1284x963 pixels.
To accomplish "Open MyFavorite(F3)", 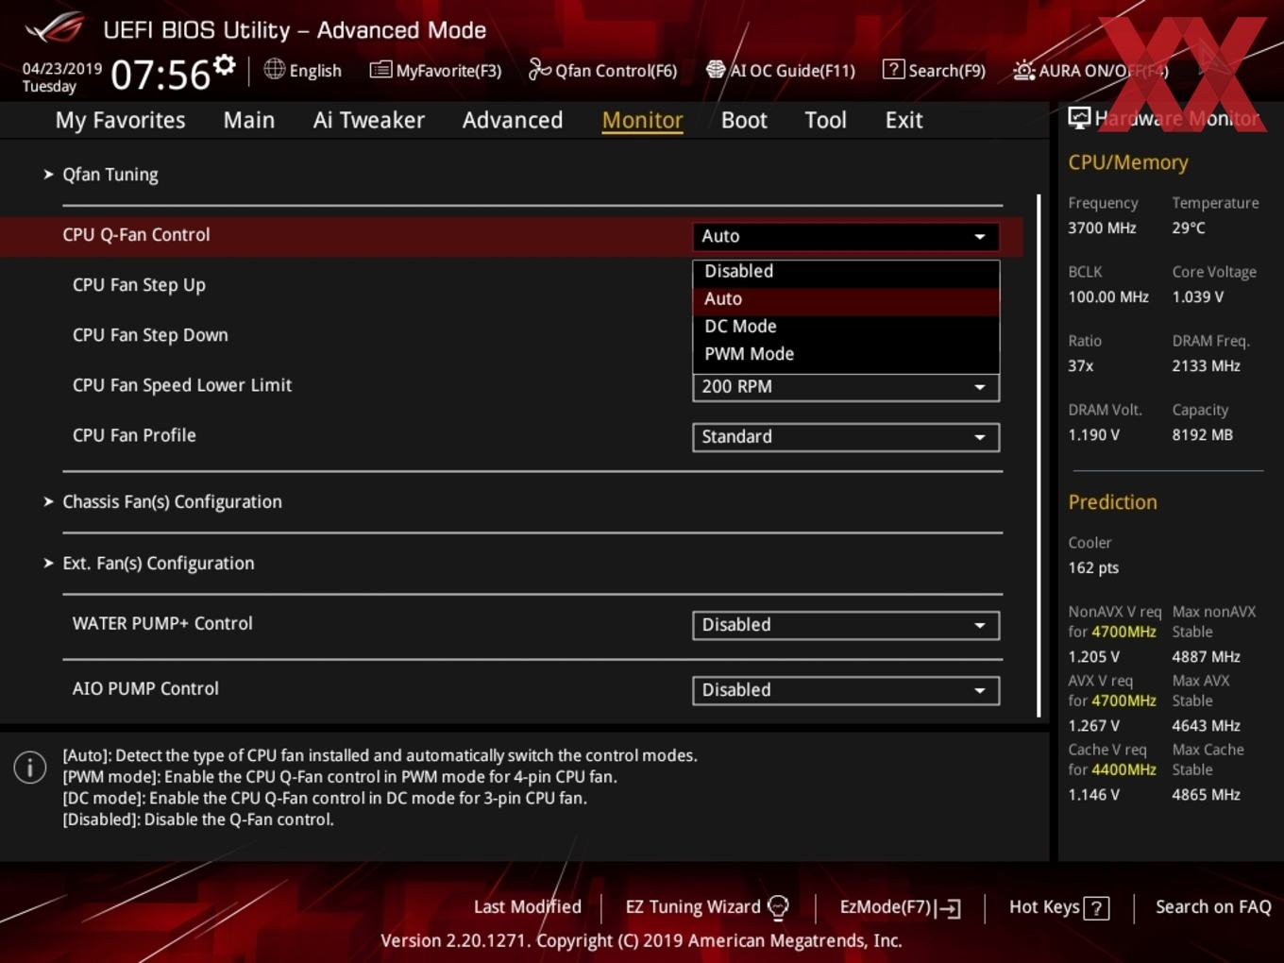I will [x=435, y=70].
